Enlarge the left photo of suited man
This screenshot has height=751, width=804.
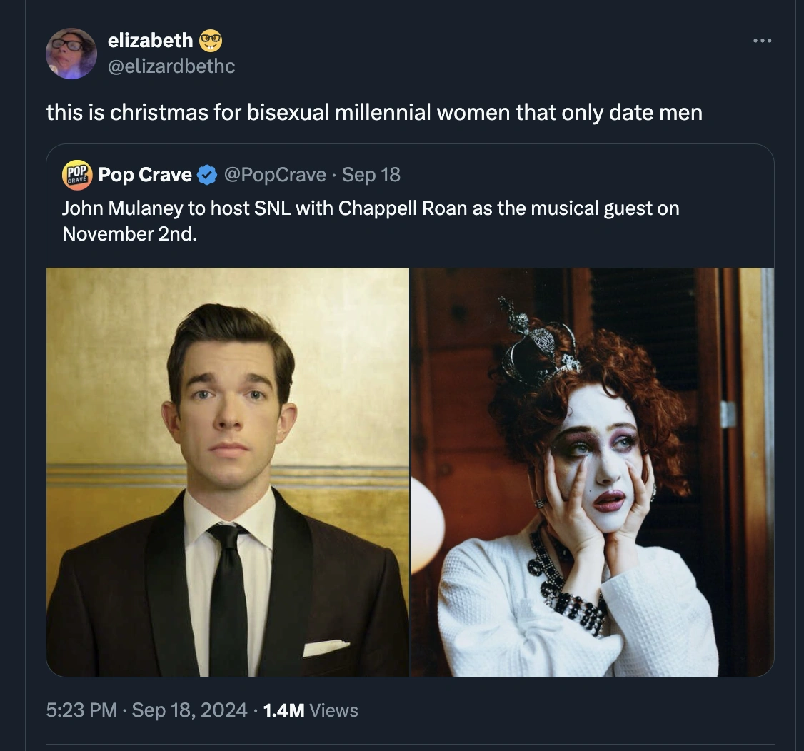pyautogui.click(x=228, y=472)
